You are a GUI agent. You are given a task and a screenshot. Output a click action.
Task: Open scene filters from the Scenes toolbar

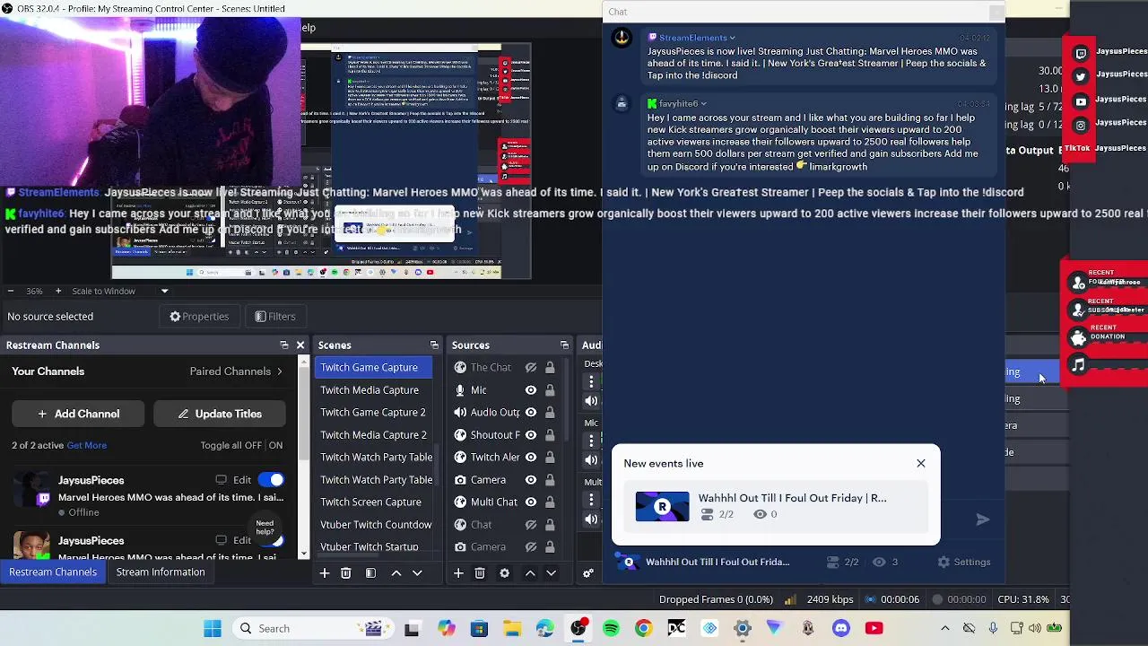click(370, 573)
